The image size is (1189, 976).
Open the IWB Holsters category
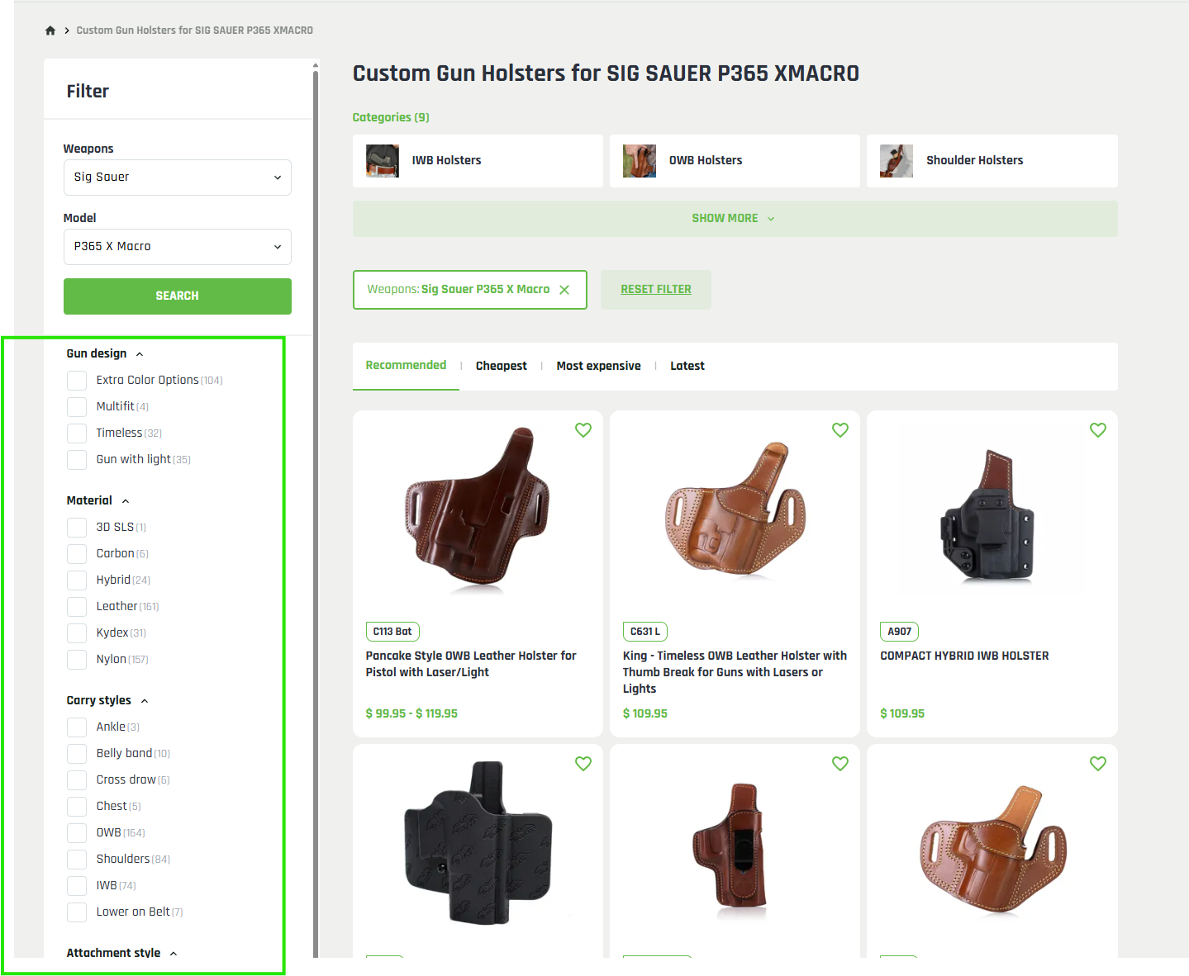click(x=478, y=161)
